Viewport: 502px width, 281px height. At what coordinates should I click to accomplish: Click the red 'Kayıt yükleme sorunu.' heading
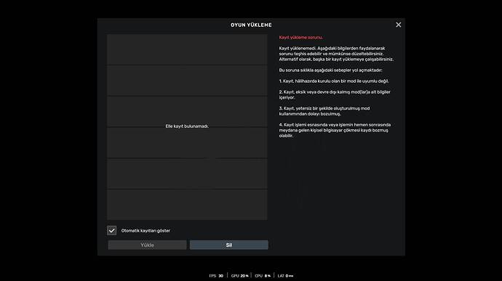(x=301, y=38)
